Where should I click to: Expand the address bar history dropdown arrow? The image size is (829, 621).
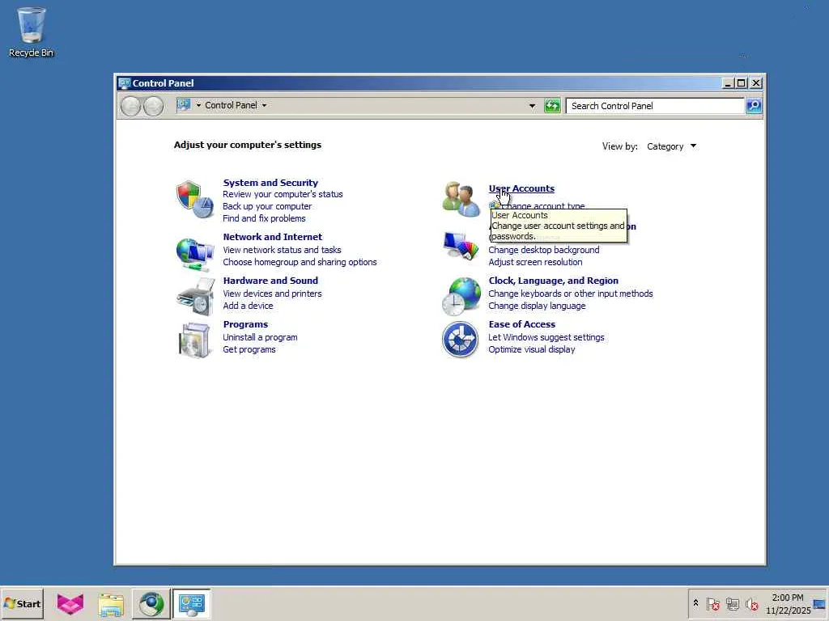(x=532, y=106)
